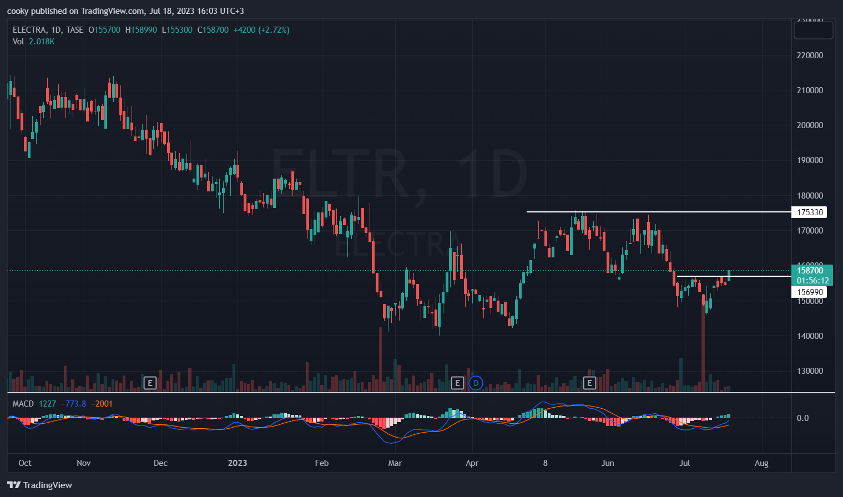Click the 220000 price axis label
The height and width of the screenshot is (497, 843).
pyautogui.click(x=810, y=55)
